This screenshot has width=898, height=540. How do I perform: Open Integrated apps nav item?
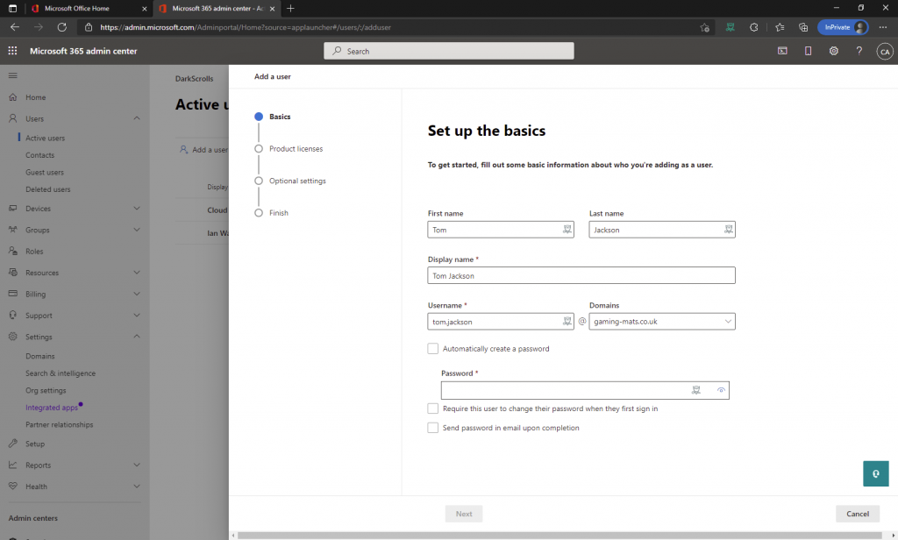[52, 408]
